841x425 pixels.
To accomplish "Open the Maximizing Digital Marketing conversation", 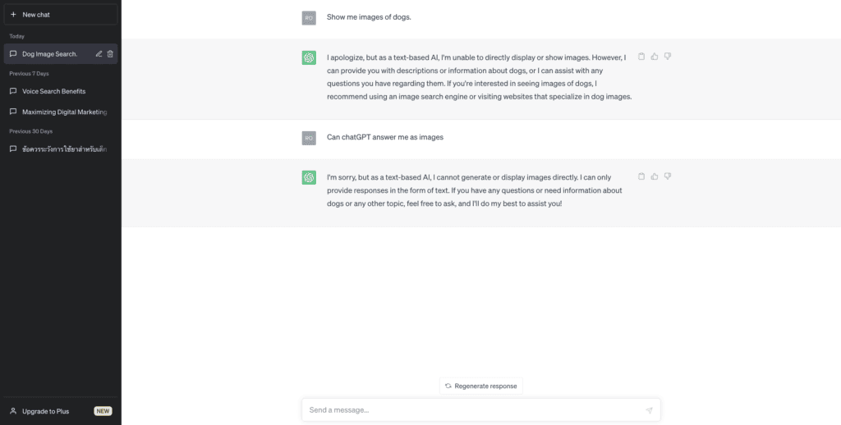I will 60,112.
